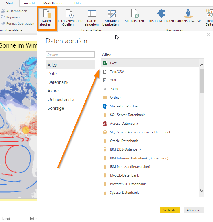213x222 pixels.
Task: Select the SQL Server-Datenbank icon
Action: (105, 115)
